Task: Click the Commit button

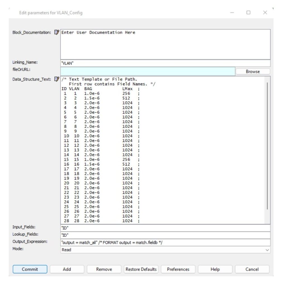Action: (x=30, y=269)
